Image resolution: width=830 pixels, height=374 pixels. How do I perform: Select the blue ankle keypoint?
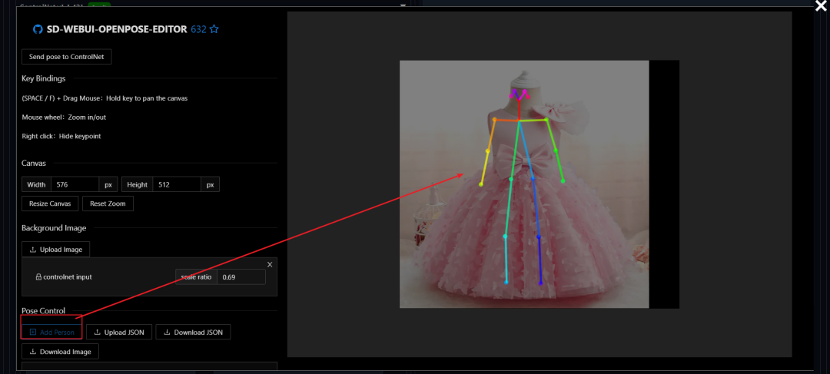pyautogui.click(x=540, y=283)
